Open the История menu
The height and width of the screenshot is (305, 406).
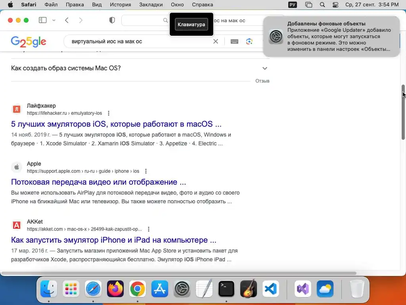[x=121, y=4]
